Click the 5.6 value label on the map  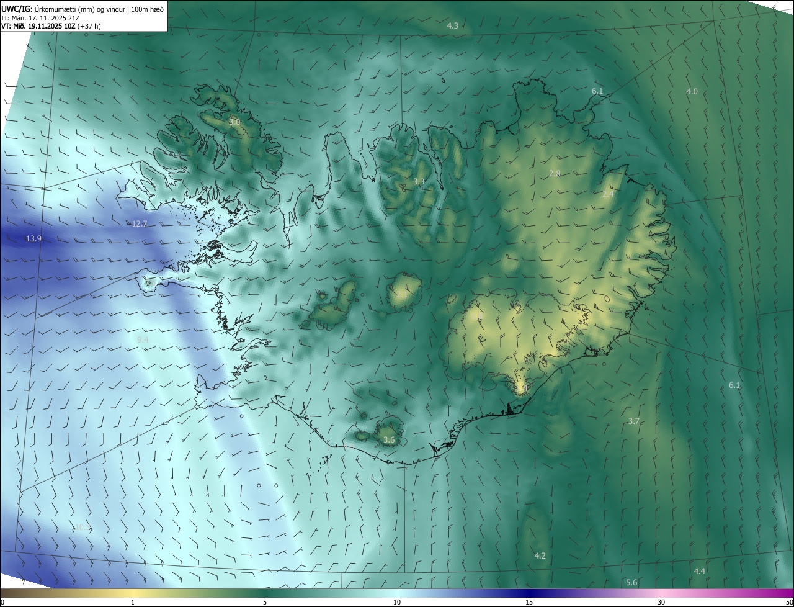click(x=631, y=582)
